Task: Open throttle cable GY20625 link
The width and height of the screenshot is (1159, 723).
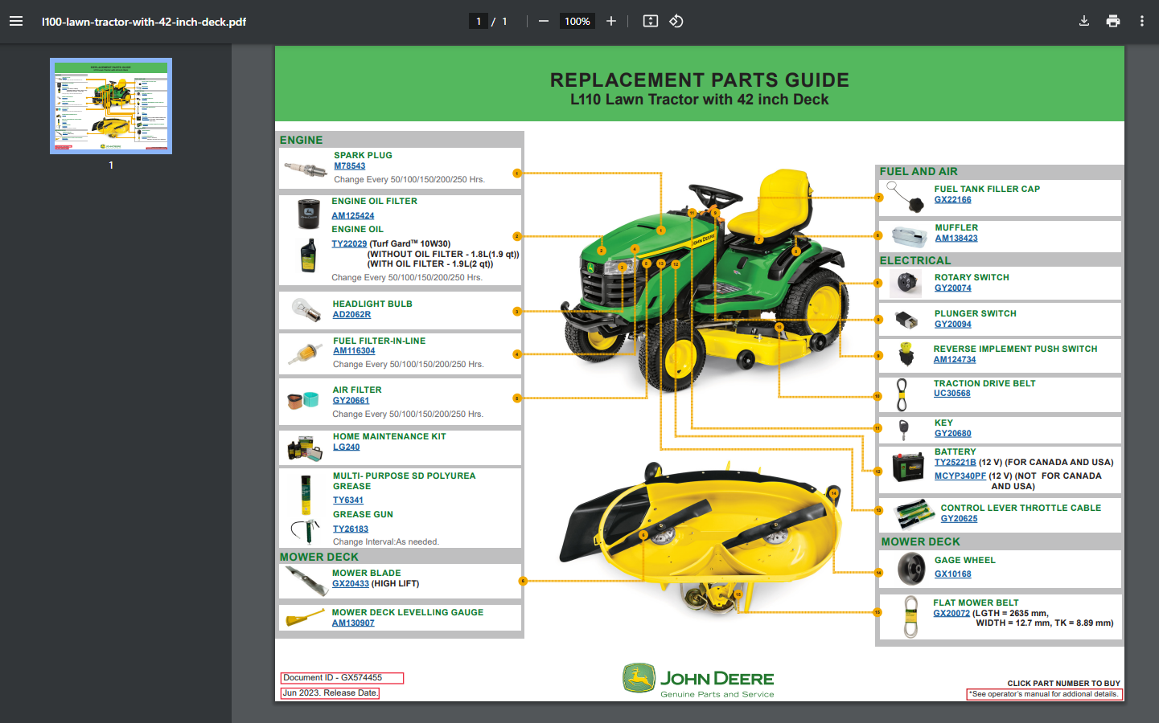Action: pos(960,519)
